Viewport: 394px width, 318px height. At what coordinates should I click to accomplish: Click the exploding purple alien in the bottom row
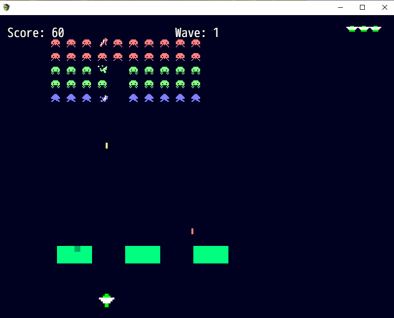pyautogui.click(x=104, y=98)
